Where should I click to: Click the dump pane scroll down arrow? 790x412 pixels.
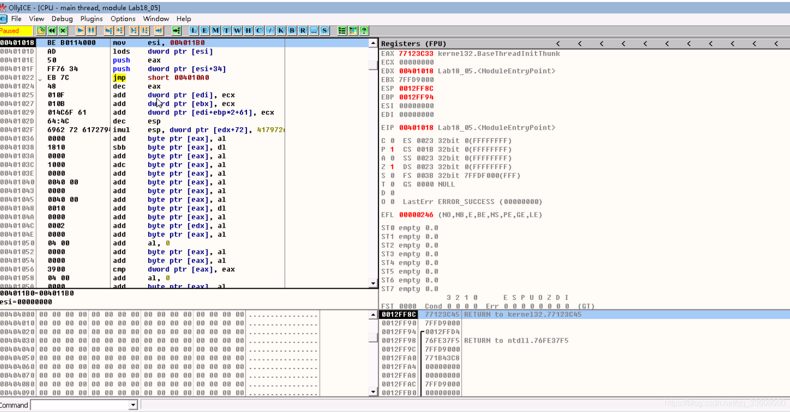373,392
